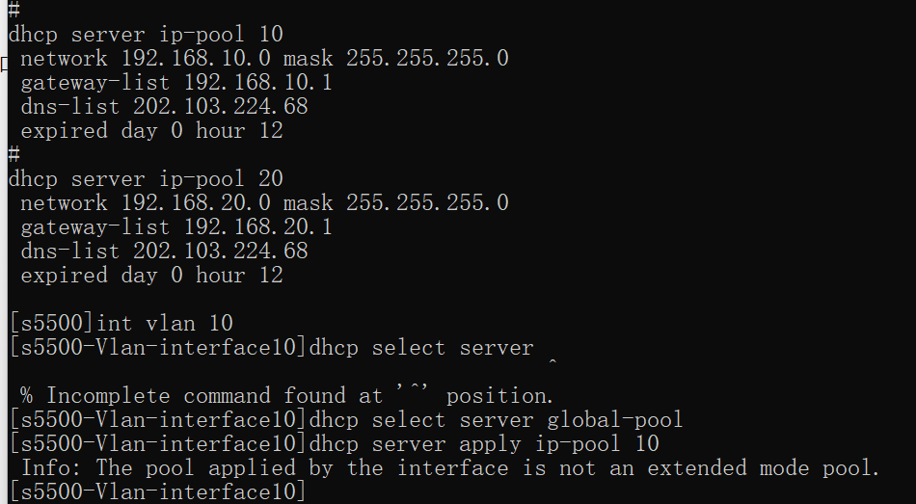Click the '#' separator between the two pools

pos(13,154)
